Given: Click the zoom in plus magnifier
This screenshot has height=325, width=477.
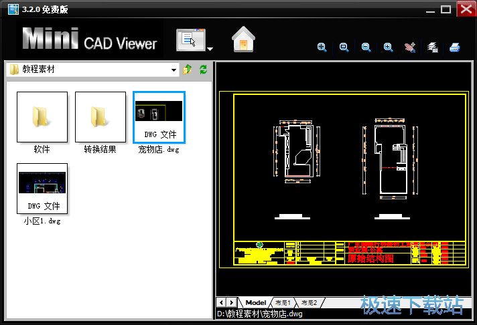Looking at the screenshot, I should pos(388,47).
